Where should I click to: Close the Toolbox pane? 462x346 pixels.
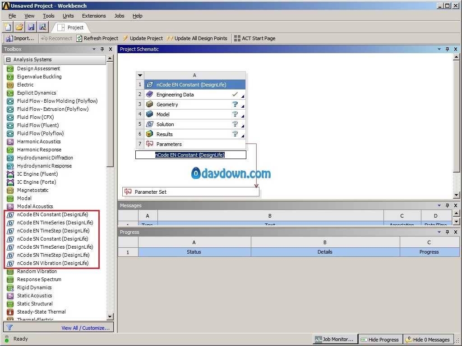coord(111,49)
